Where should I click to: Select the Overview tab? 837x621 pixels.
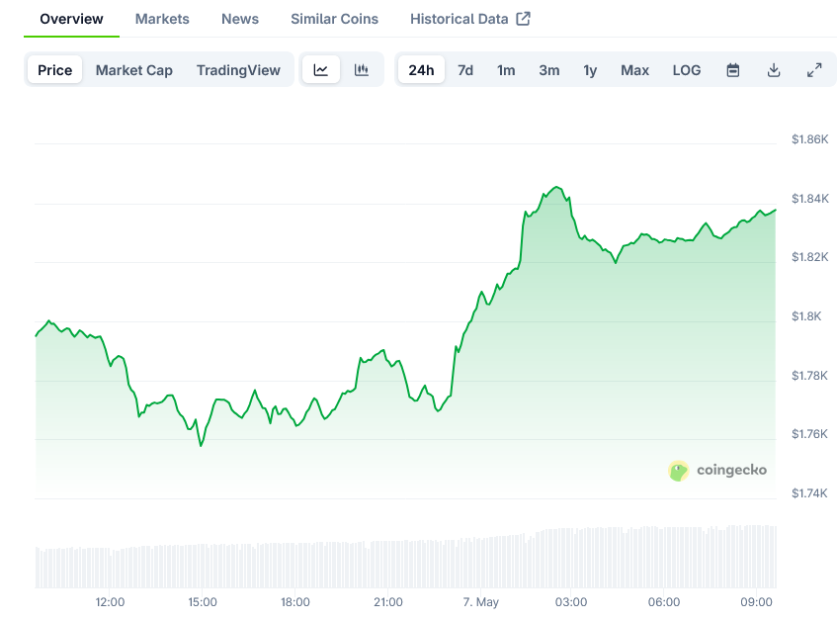click(x=70, y=18)
